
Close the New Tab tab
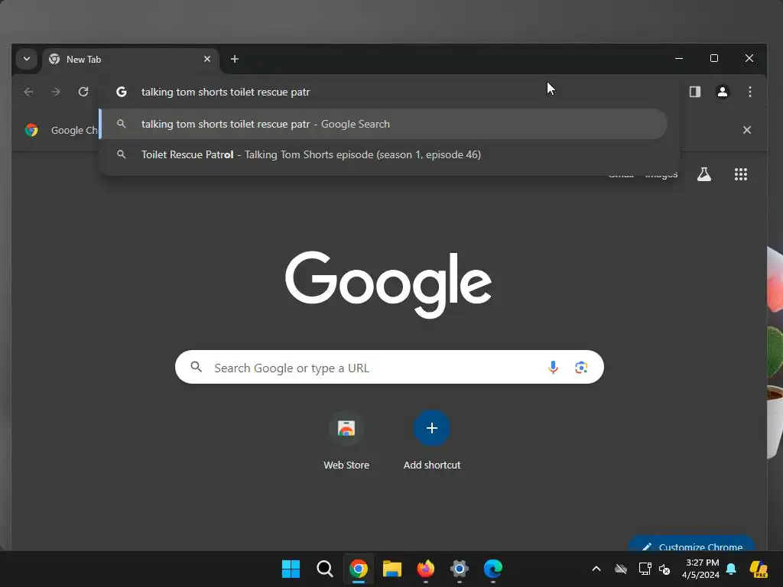[206, 59]
